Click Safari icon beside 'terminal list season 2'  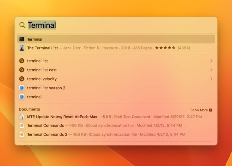pos(22,88)
